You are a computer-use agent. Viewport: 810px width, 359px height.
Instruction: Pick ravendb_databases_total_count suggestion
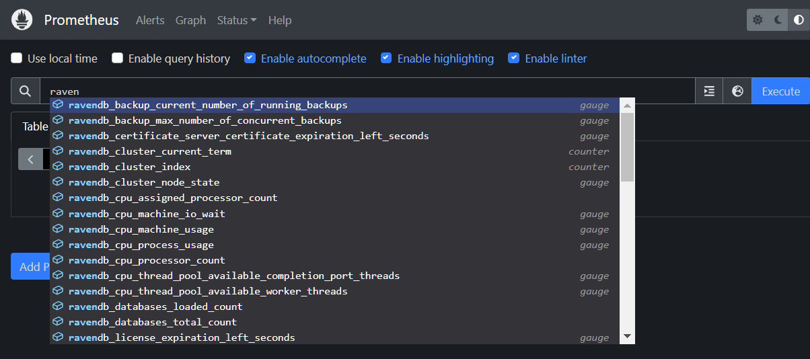pyautogui.click(x=335, y=322)
